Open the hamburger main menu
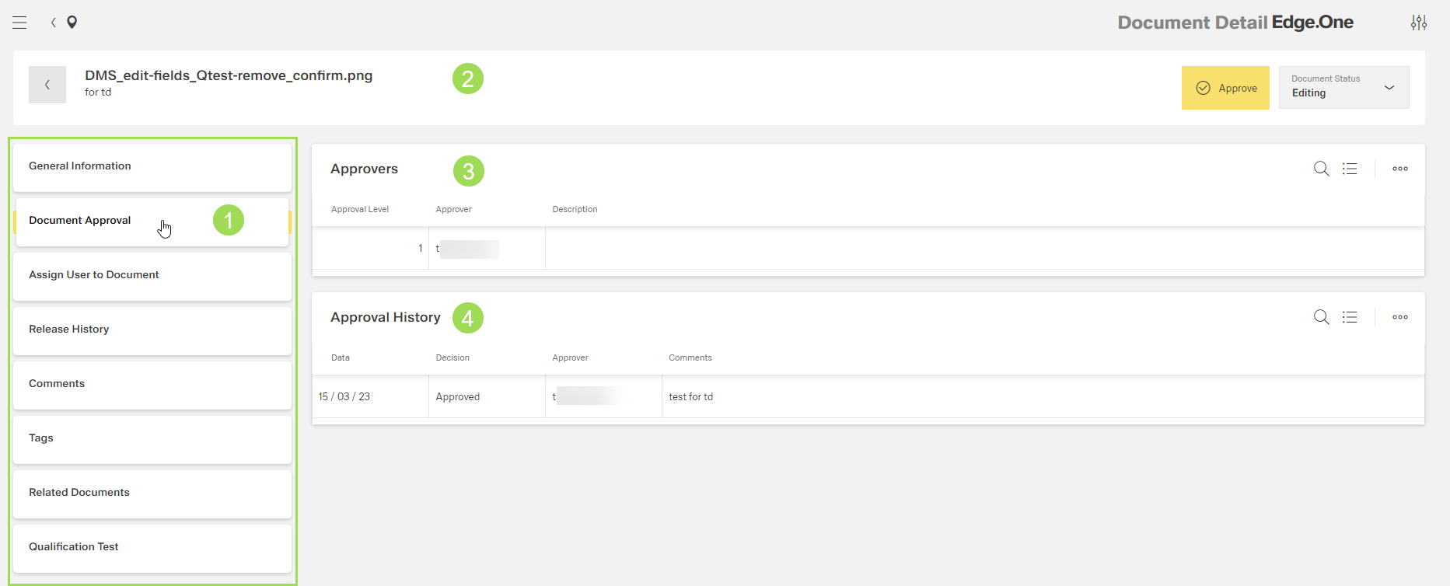The image size is (1450, 586). 19,23
